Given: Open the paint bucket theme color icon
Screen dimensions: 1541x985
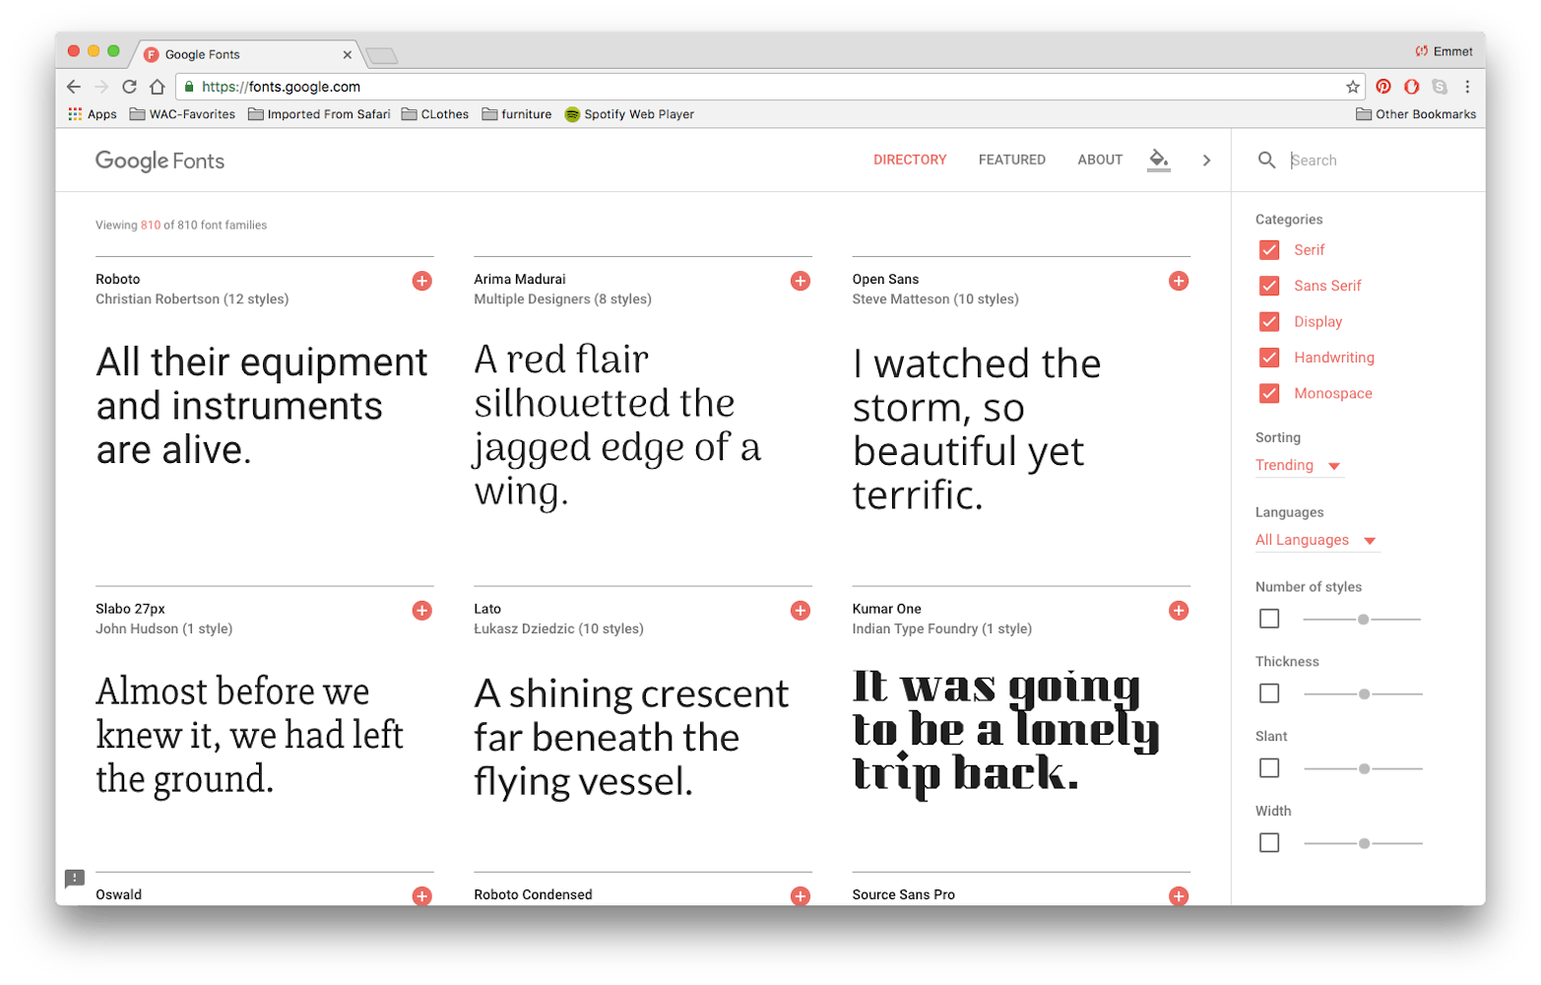Looking at the screenshot, I should [1159, 160].
